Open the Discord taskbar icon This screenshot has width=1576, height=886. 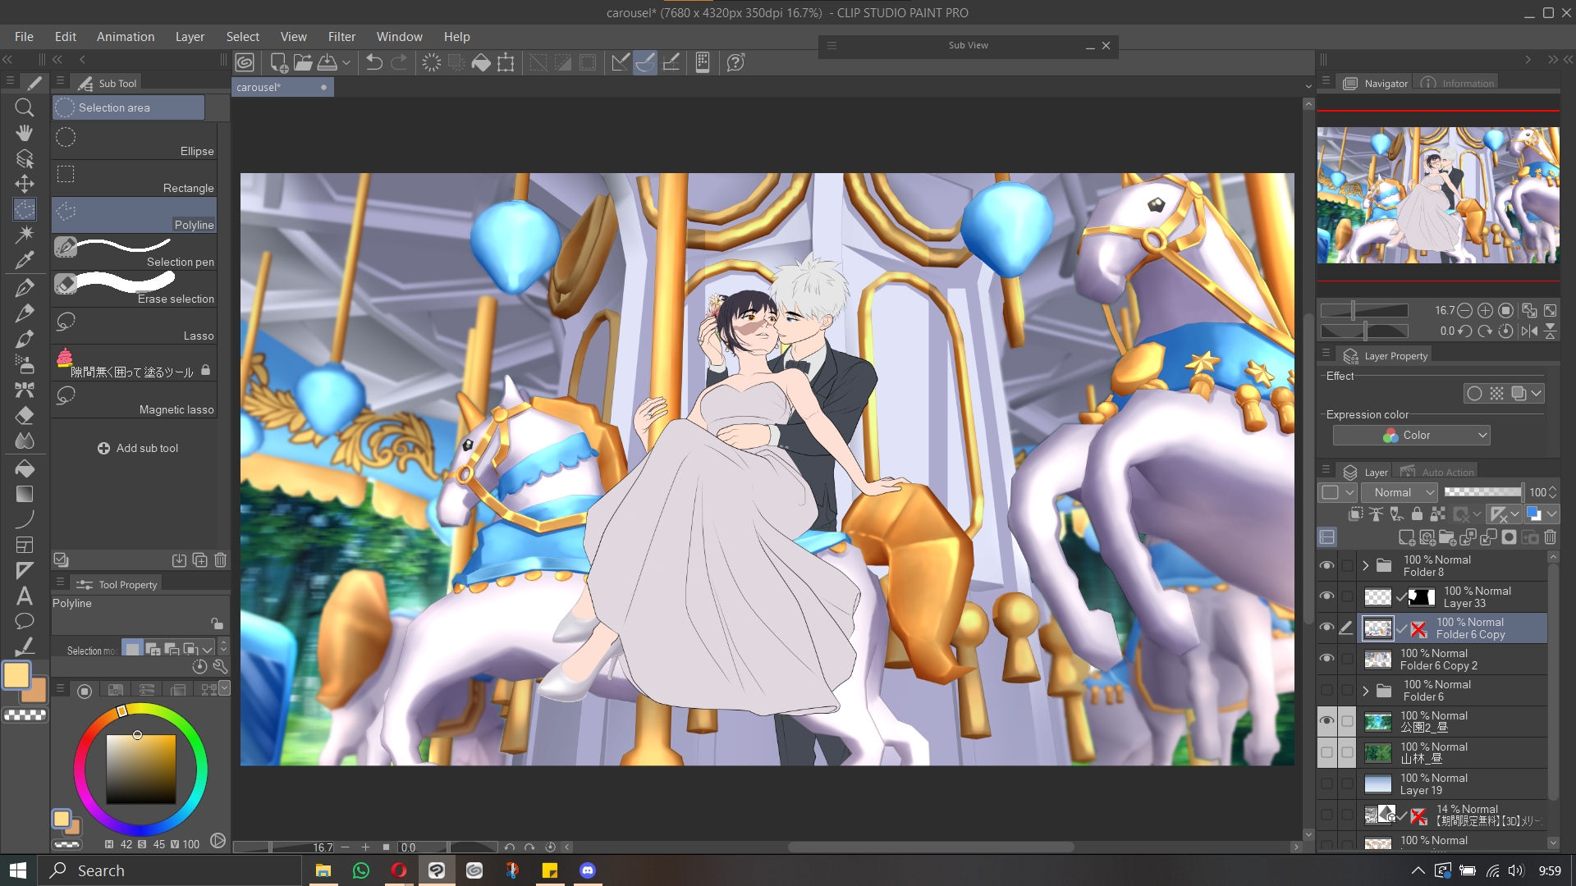588,870
